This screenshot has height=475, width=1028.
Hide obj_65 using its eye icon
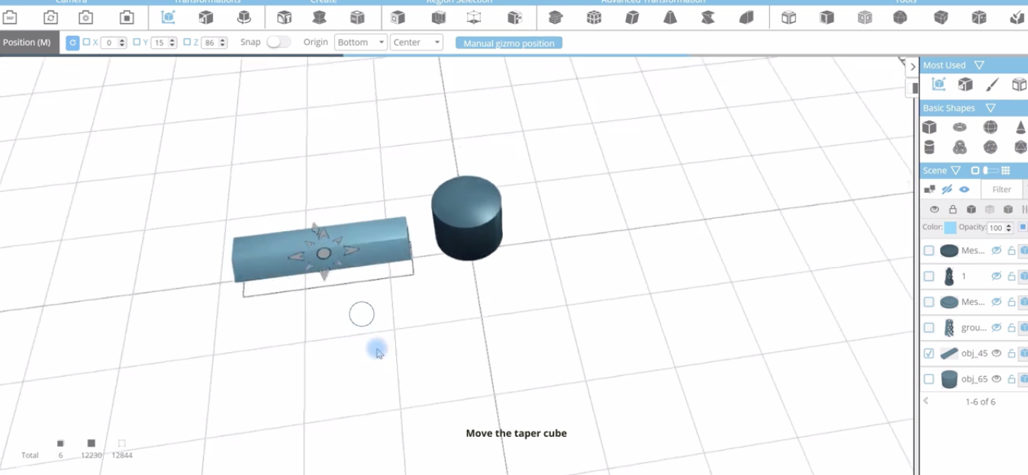pyautogui.click(x=996, y=379)
